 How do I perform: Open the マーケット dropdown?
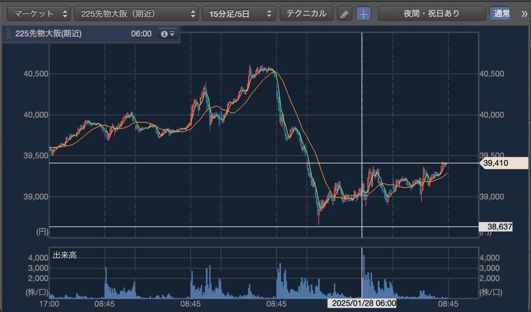(39, 14)
